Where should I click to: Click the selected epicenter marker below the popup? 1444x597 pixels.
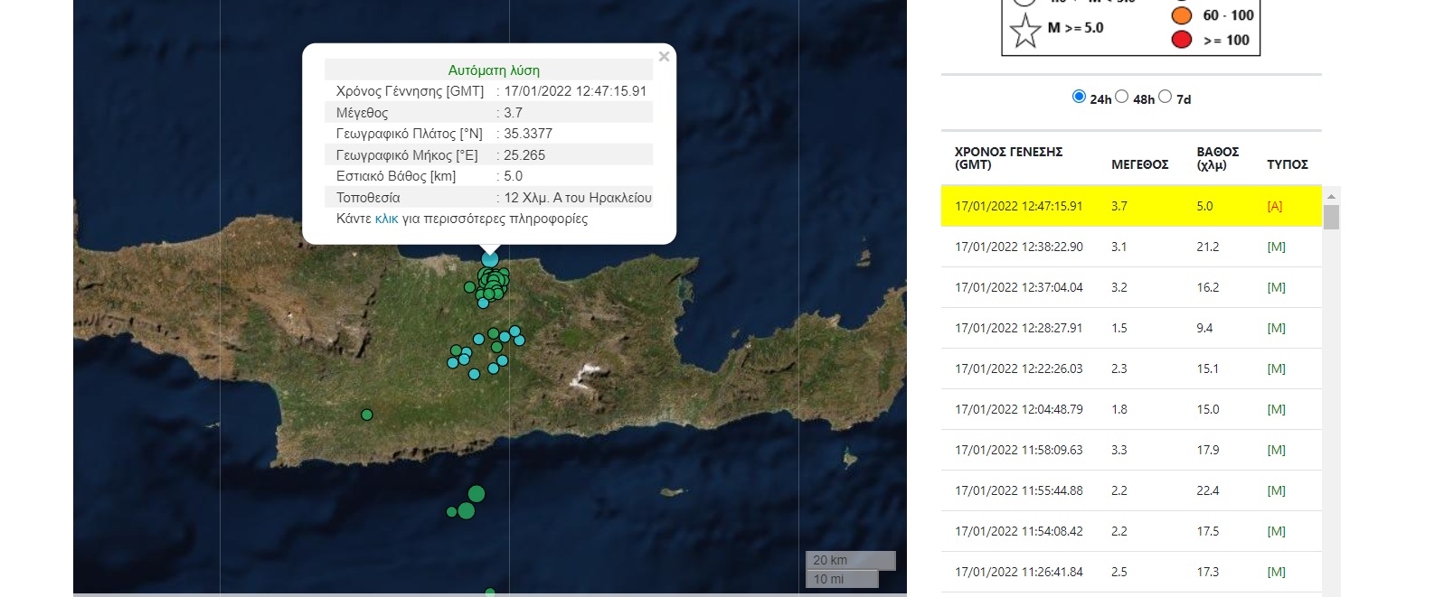(x=490, y=260)
